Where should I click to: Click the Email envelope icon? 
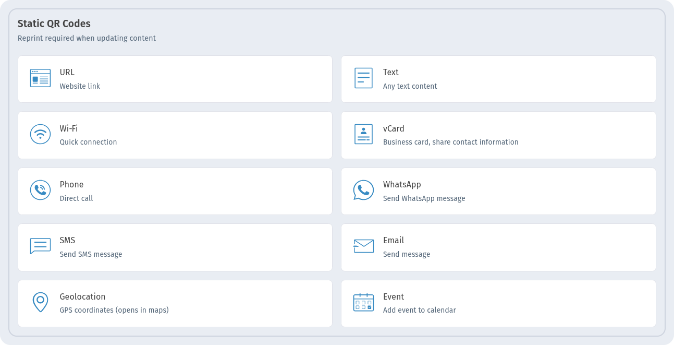(x=363, y=246)
